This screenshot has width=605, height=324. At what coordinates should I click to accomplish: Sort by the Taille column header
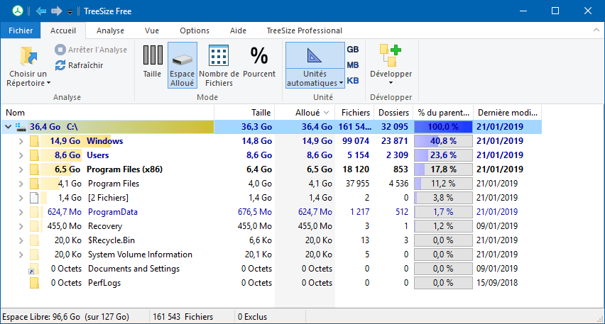[x=244, y=113]
